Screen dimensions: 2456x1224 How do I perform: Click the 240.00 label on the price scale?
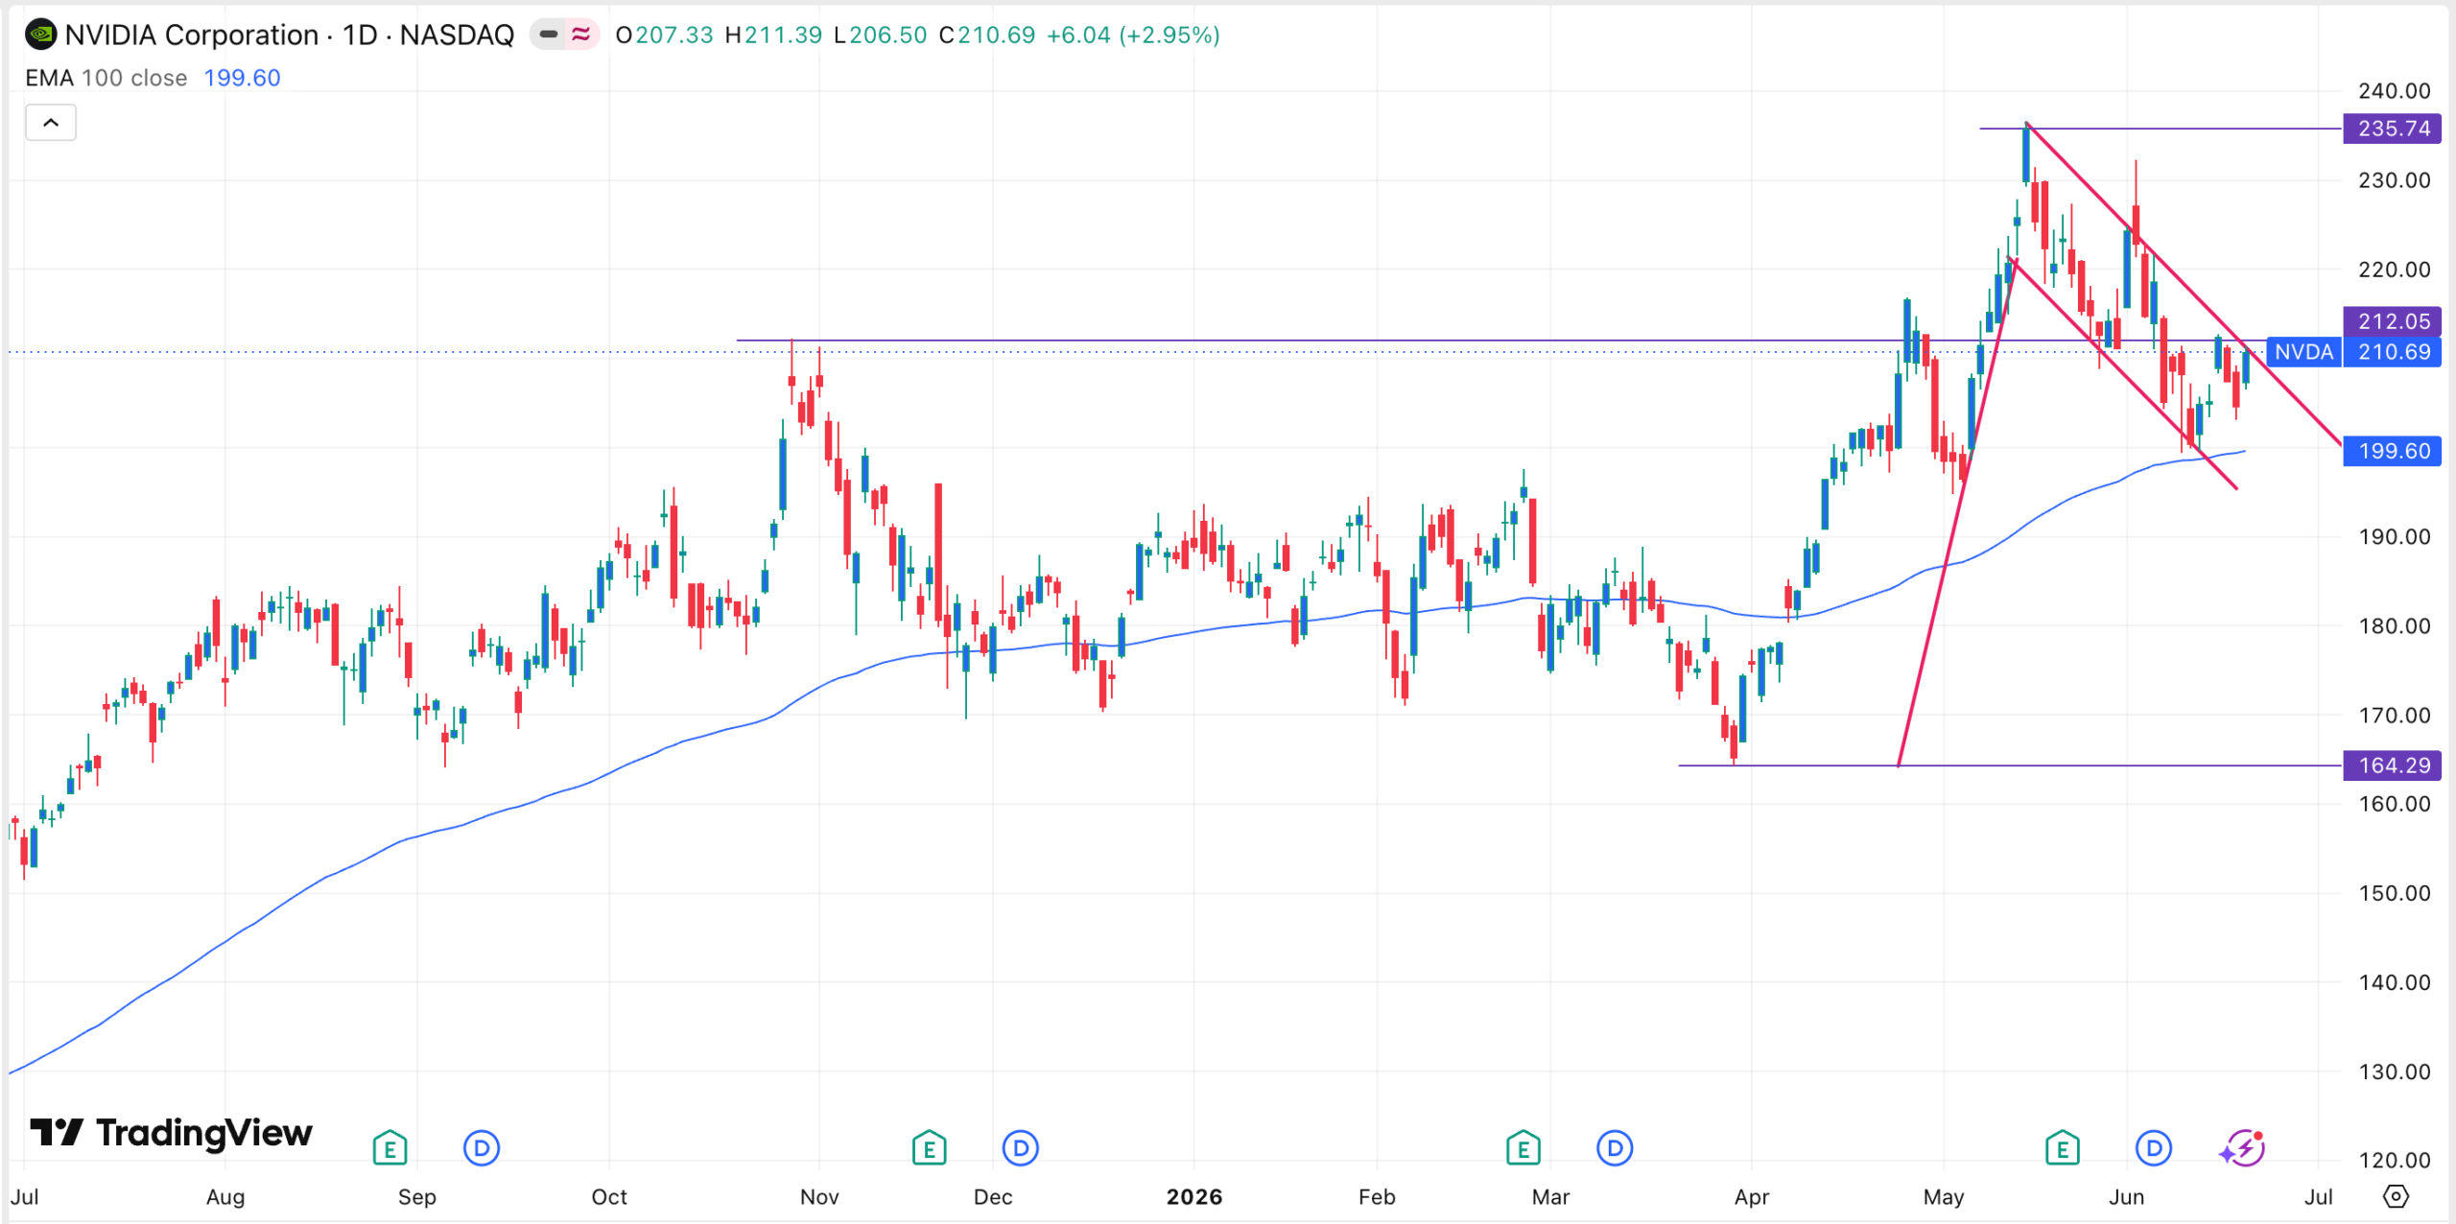point(2395,91)
